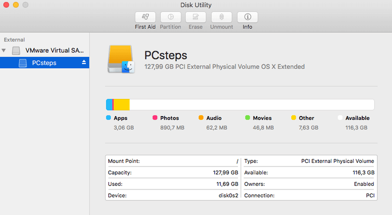Click the large PCsteps drive icon
Viewport: 392px width, 215px height.
[x=121, y=59]
